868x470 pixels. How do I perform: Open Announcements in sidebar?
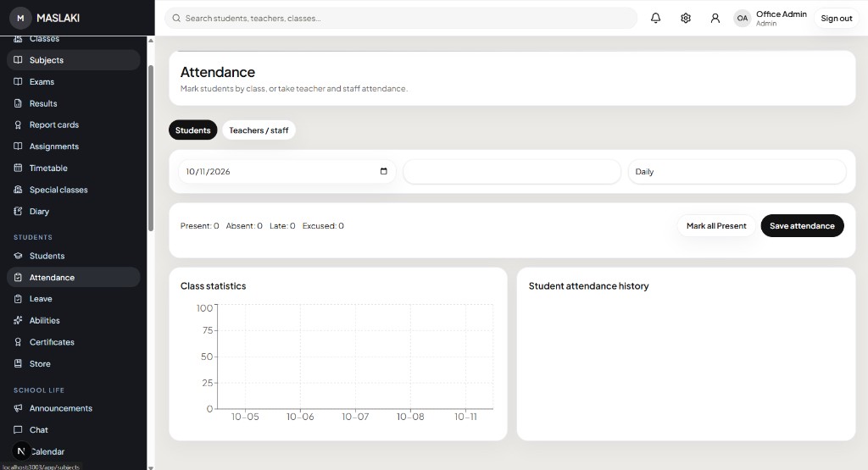click(x=73, y=408)
